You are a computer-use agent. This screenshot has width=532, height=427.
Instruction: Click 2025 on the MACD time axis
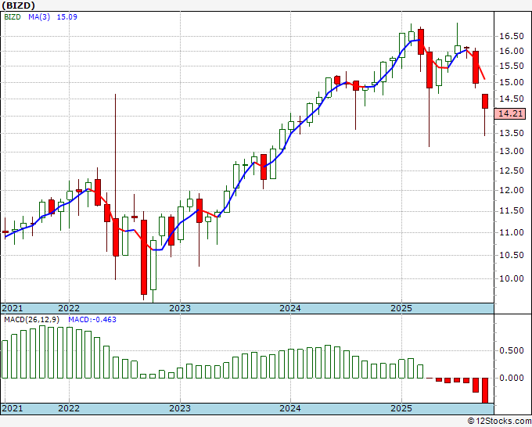[401, 408]
